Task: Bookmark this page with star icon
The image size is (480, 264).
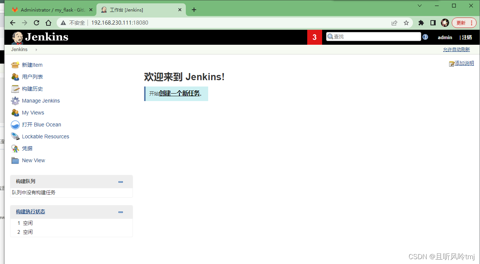Action: click(406, 23)
